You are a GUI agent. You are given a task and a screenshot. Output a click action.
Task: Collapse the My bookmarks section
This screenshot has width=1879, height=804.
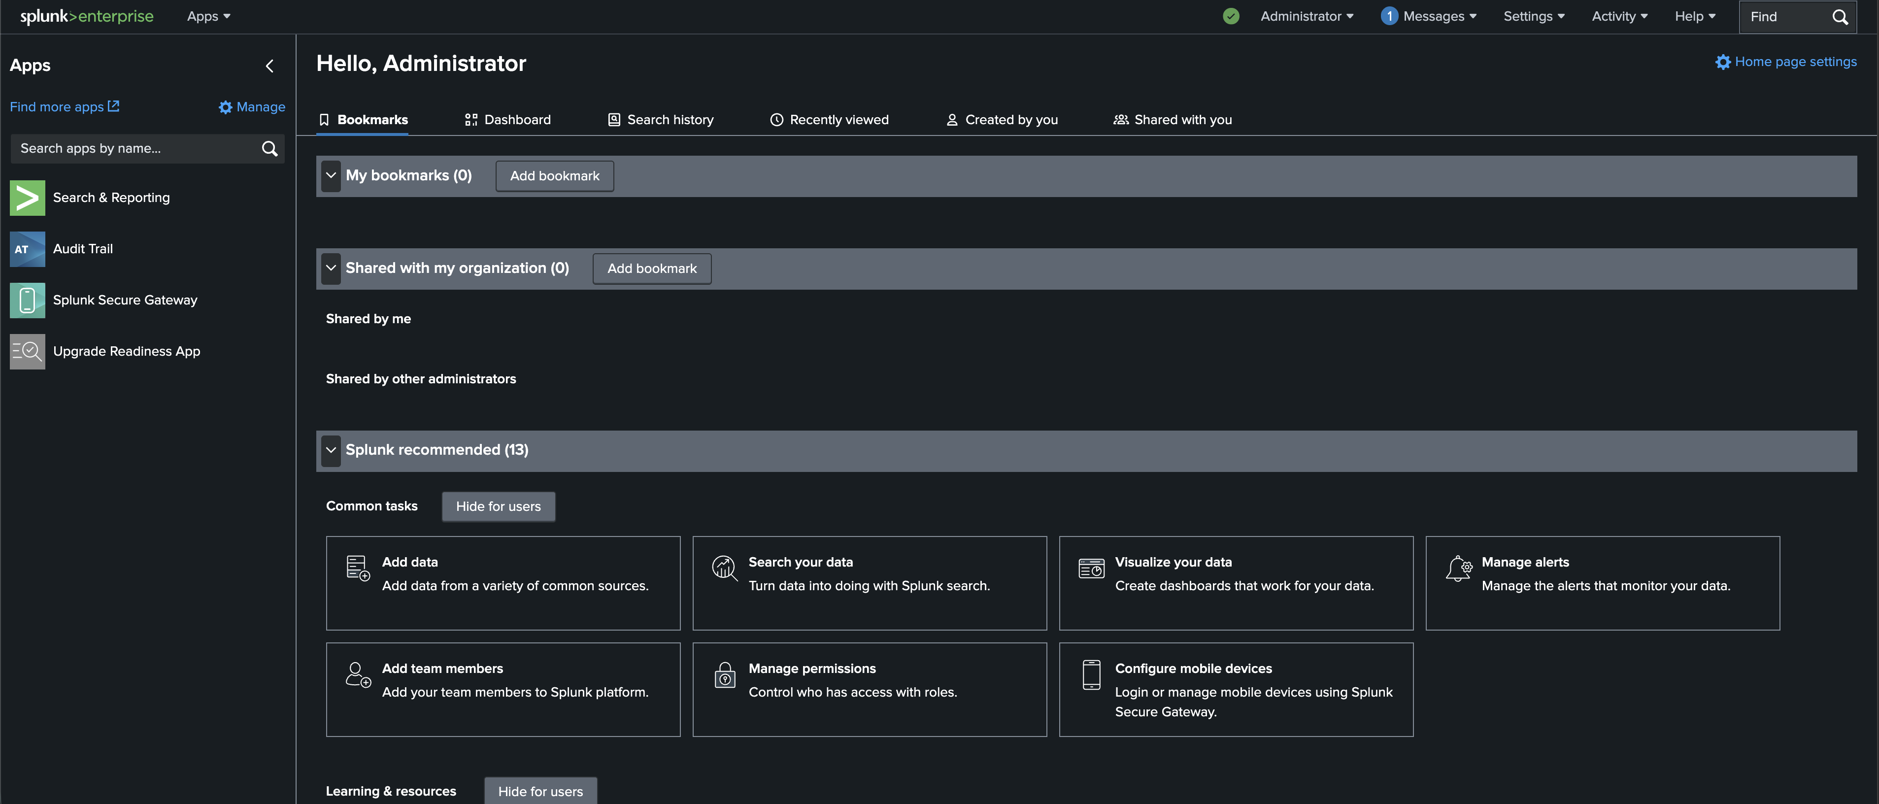331,176
